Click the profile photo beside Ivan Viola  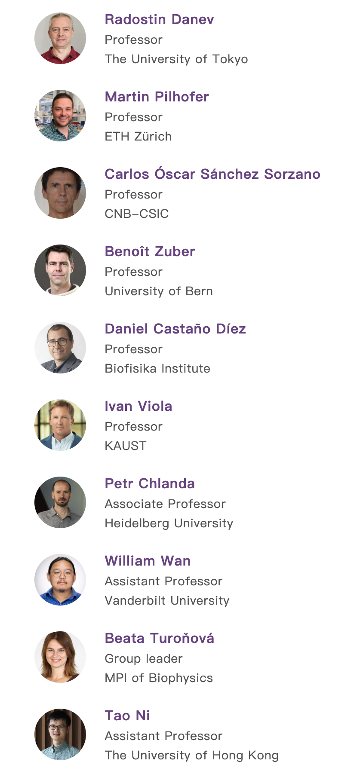click(x=60, y=425)
